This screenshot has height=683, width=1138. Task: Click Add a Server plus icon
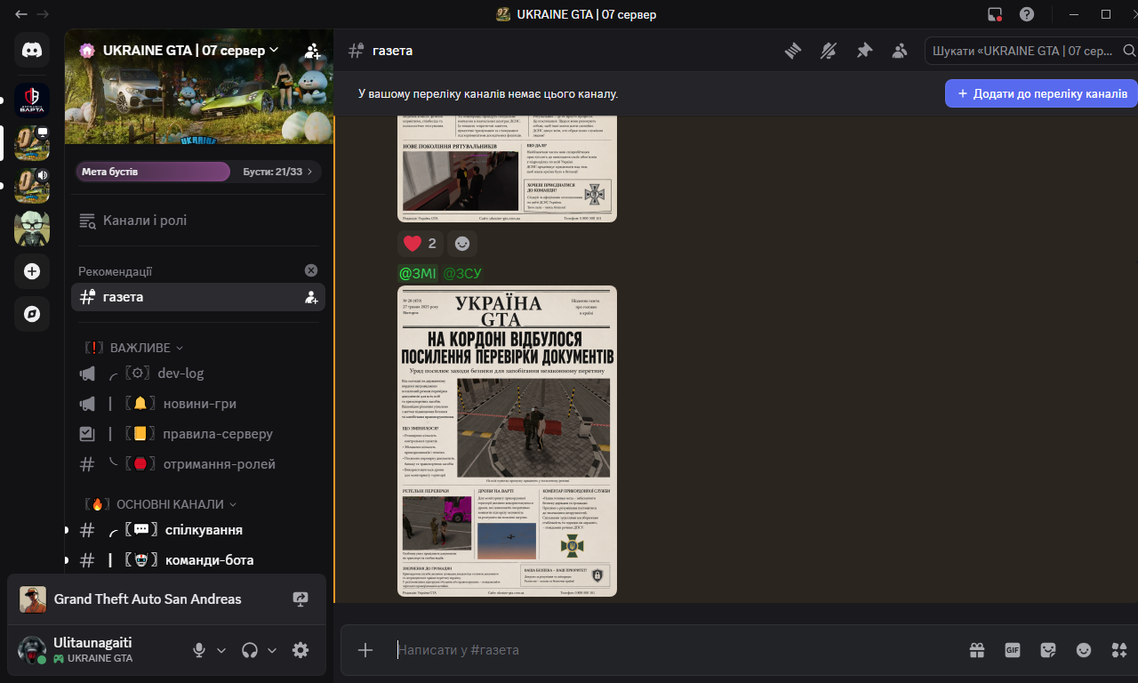point(32,271)
